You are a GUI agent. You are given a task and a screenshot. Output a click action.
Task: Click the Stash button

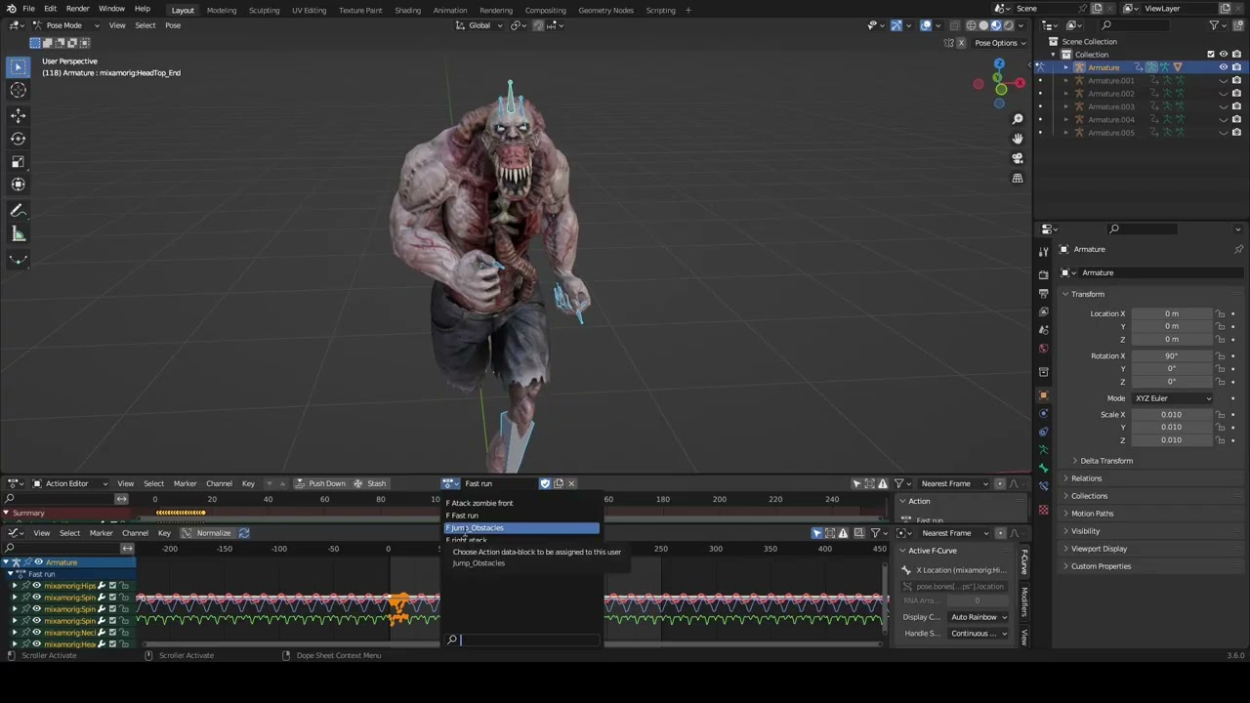[370, 483]
